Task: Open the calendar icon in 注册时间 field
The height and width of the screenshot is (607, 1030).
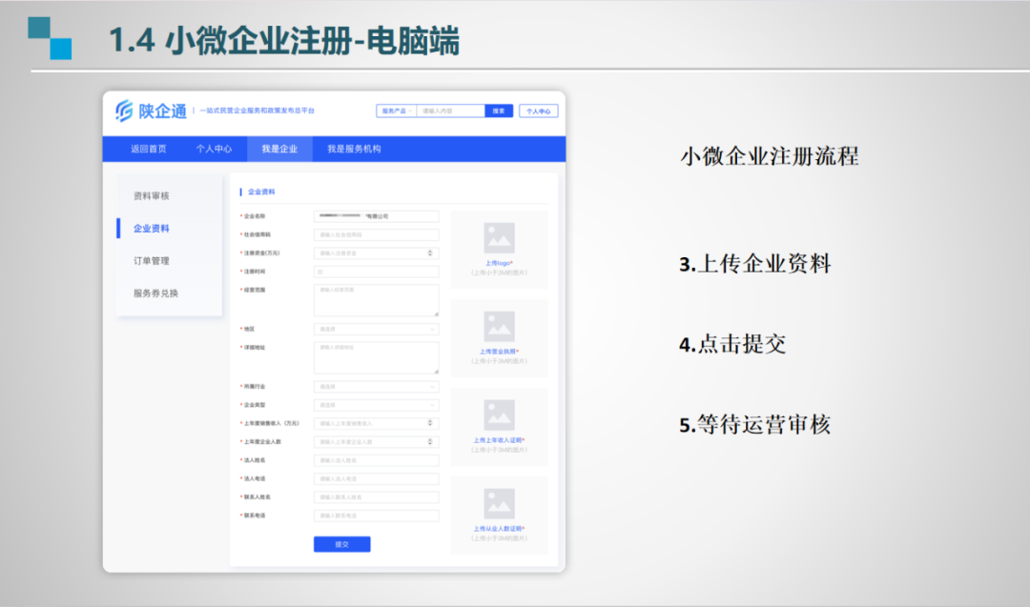Action: pos(320,272)
